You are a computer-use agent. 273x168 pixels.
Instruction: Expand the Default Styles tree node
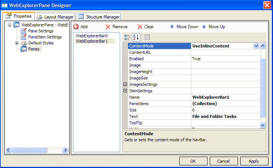click(x=17, y=43)
